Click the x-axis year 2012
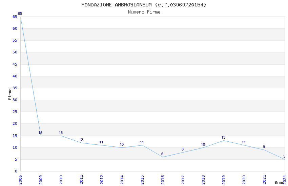 [102, 180]
